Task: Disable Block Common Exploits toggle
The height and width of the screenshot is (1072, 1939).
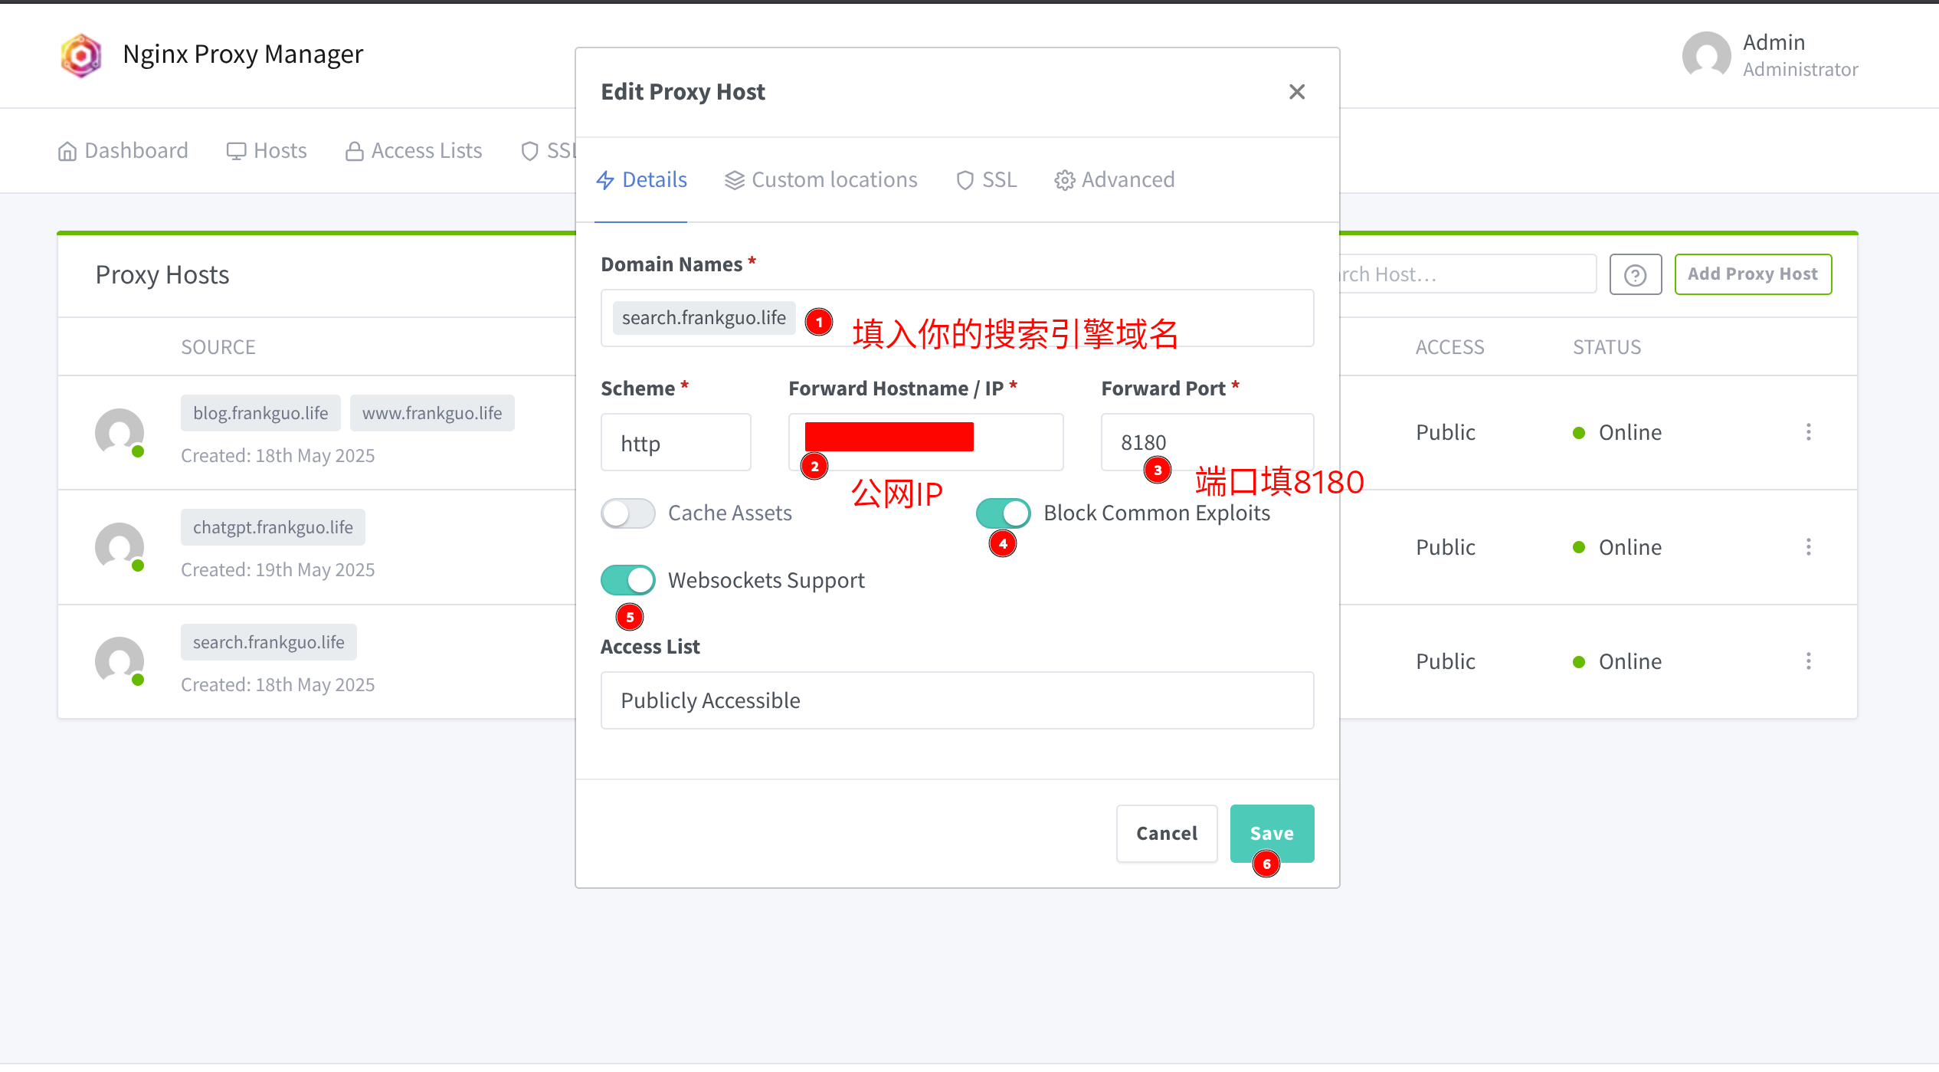Action: pyautogui.click(x=1002, y=513)
